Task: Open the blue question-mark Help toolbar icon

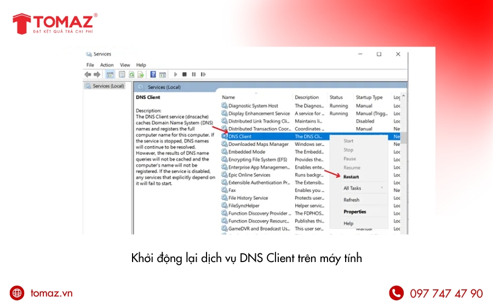Action: 153,74
